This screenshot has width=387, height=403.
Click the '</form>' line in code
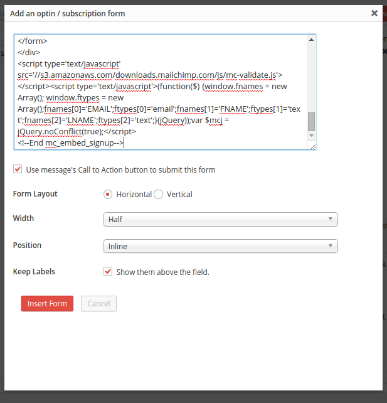(33, 41)
